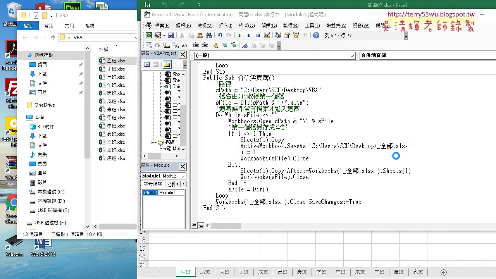Open the 檔案 tab in File Explorer
This screenshot has width=496, height=279.
[28, 26]
